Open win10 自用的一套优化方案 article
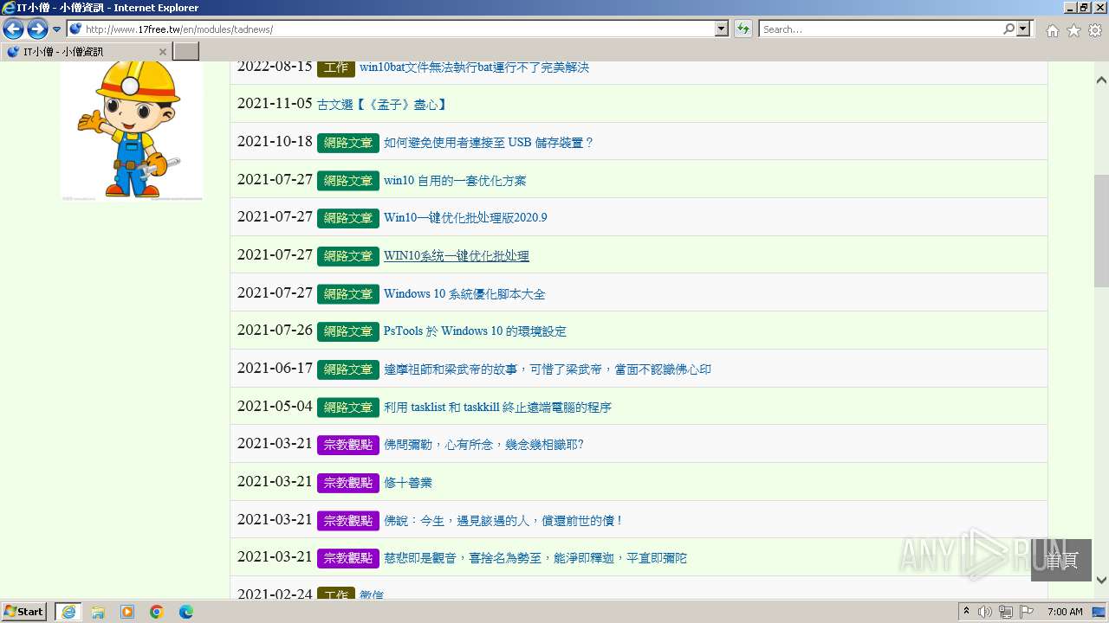This screenshot has height=623, width=1109. coord(455,181)
